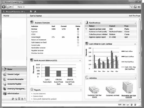Screen dimensions: 144x108
Task: Open Gross profit statement by product link
Action: 45,99
